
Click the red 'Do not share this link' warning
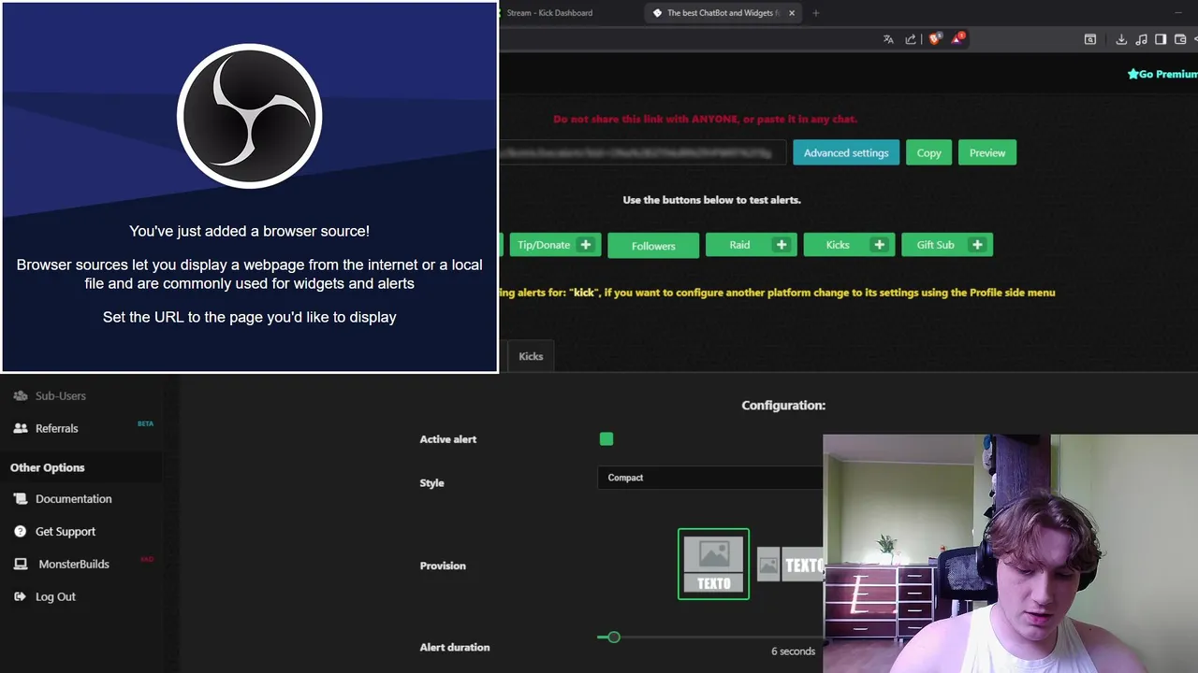point(705,120)
